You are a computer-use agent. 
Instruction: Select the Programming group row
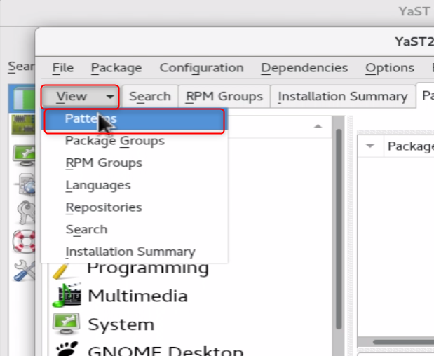(x=190, y=268)
